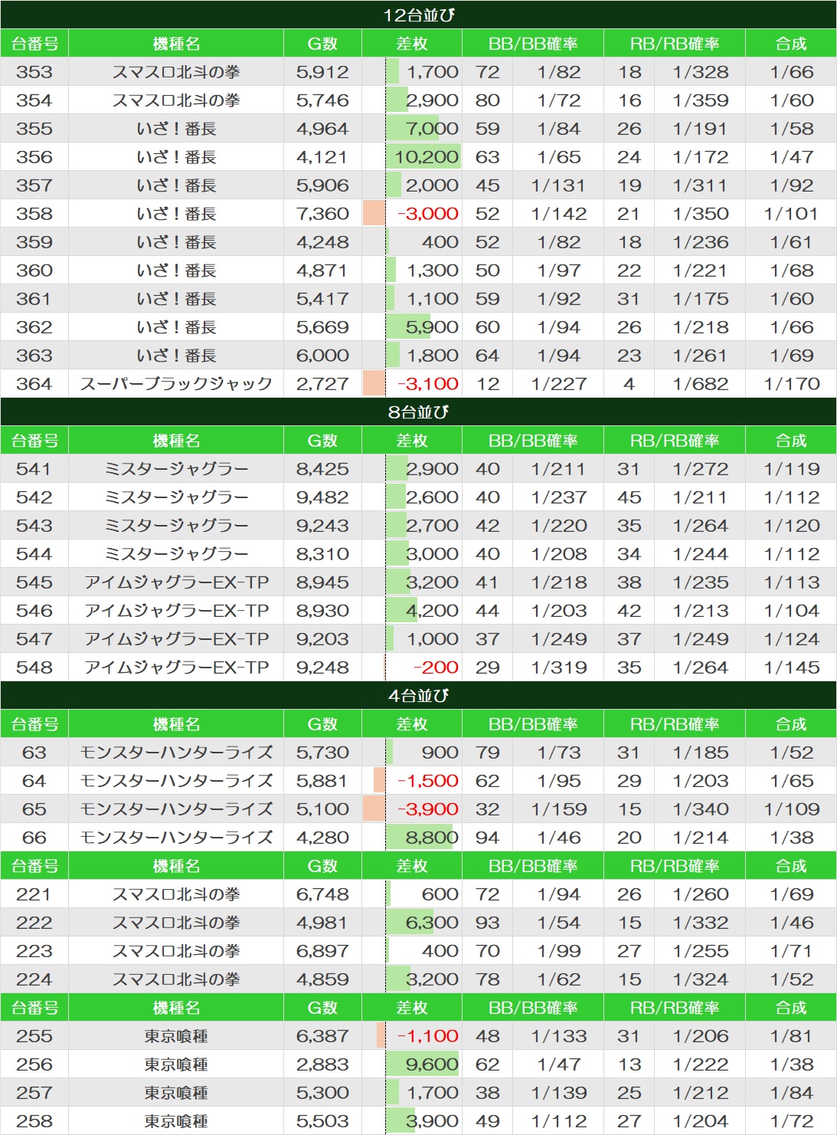The height and width of the screenshot is (1135, 837).
Task: Click the -200 value in row 548
Action: (436, 668)
